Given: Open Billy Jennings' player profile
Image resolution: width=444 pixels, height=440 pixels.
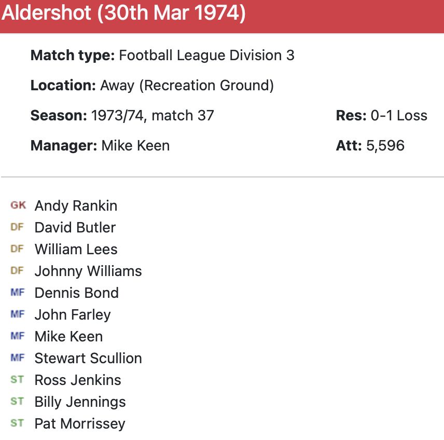Looking at the screenshot, I should pyautogui.click(x=80, y=402).
